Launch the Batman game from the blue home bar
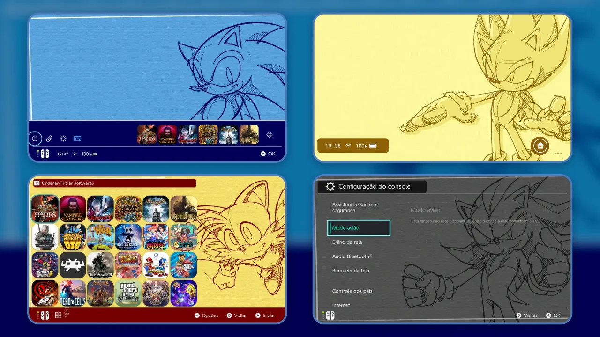Screen dimensions: 600x337 pyautogui.click(x=228, y=134)
